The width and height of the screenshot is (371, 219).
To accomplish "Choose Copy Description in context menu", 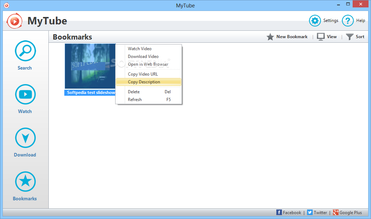I will click(x=149, y=82).
